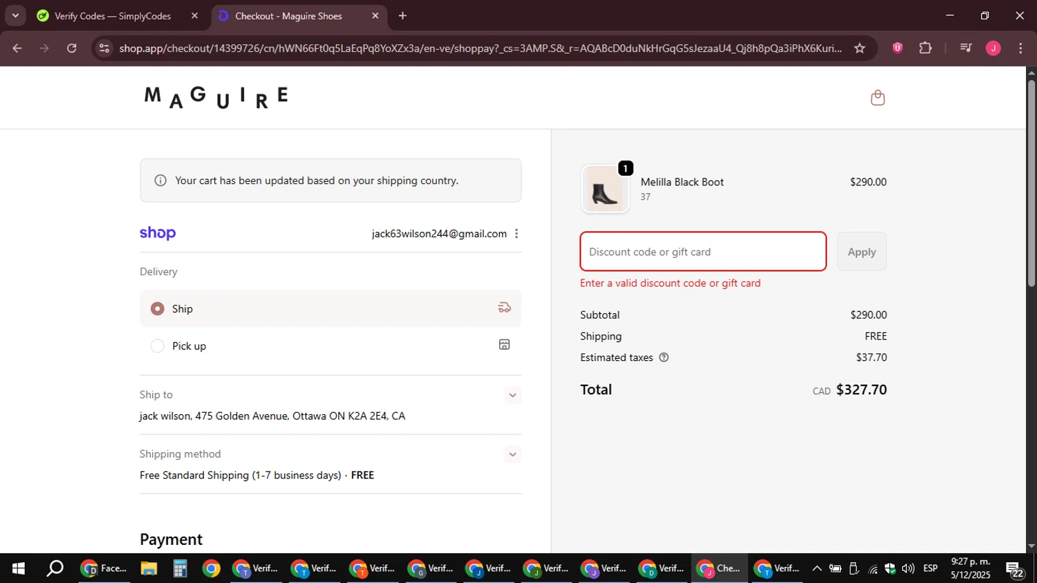Open the Windows Start menu
Viewport: 1037px width, 583px height.
point(19,568)
